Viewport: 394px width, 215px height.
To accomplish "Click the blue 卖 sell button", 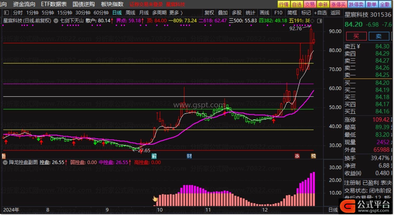I will [379, 36].
